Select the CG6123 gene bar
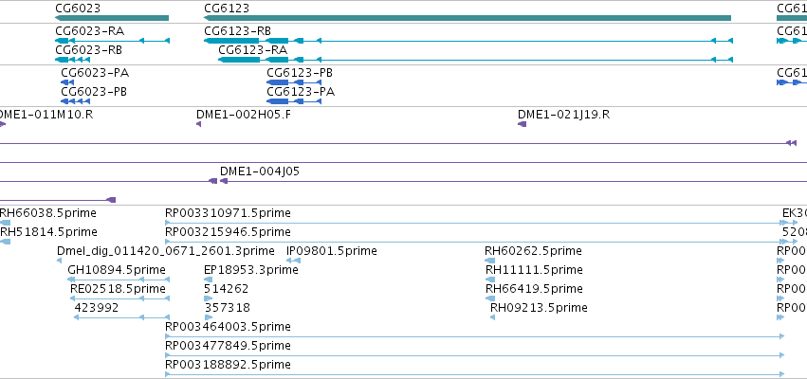Screen dimensions: 807x379 (x=468, y=18)
